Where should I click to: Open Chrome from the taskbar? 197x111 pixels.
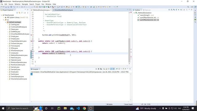[84, 108]
